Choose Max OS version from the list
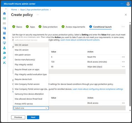Image resolution: width=132 pixels, height=123 pixels. (31, 50)
